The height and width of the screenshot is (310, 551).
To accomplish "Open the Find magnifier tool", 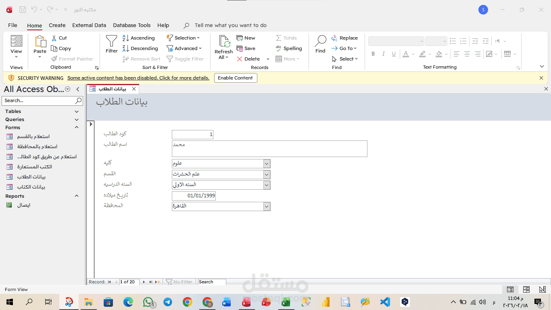I will (320, 44).
